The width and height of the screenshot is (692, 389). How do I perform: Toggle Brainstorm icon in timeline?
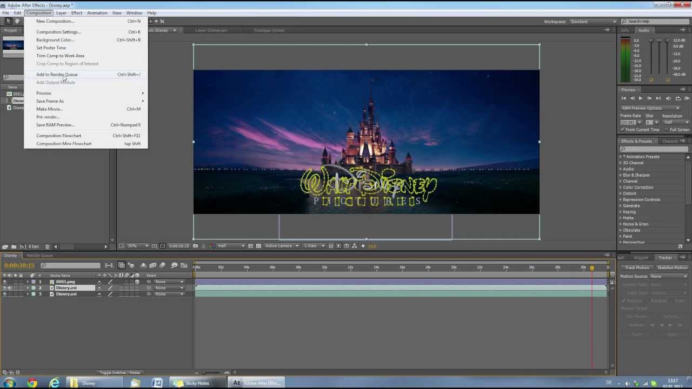click(174, 265)
